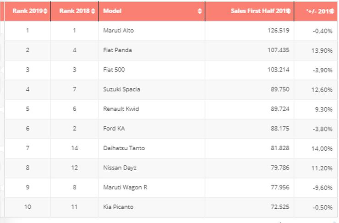The height and width of the screenshot is (223, 339).
Task: Click the Fiat 500 model name
Action: (114, 70)
